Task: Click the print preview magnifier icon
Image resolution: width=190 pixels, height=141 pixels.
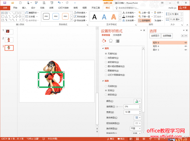Action: [x=44, y=3]
